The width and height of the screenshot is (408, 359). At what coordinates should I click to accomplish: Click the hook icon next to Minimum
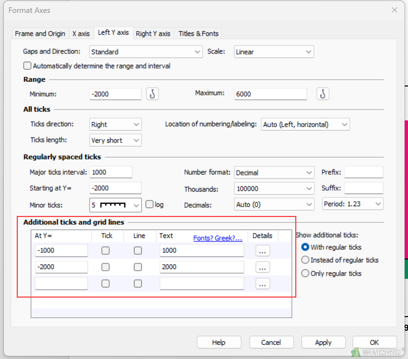click(x=153, y=94)
